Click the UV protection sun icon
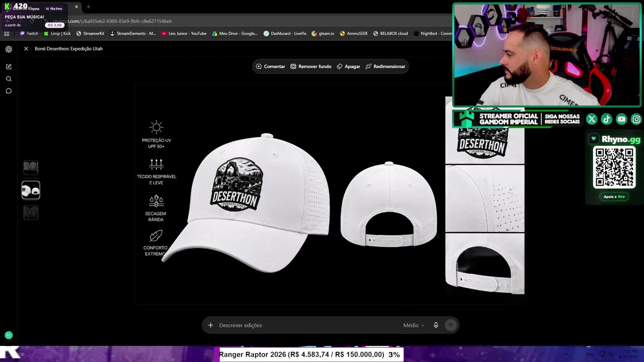Image resolution: width=644 pixels, height=362 pixels. [156, 127]
